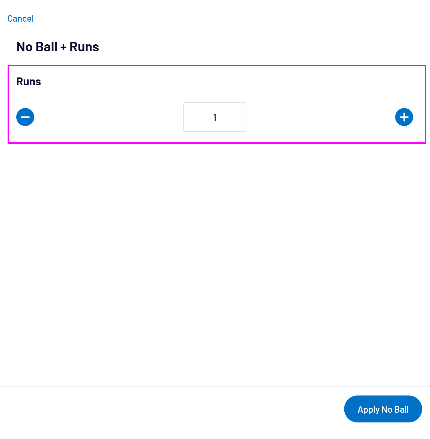Tap the blue circular minus button

point(25,117)
